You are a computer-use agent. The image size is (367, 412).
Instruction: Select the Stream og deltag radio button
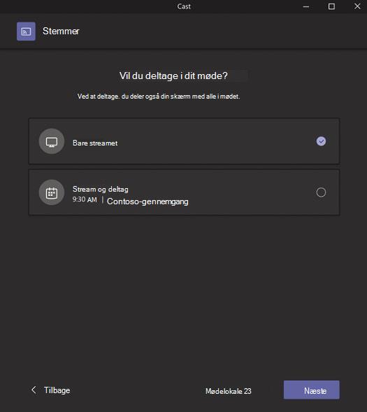[x=321, y=192]
